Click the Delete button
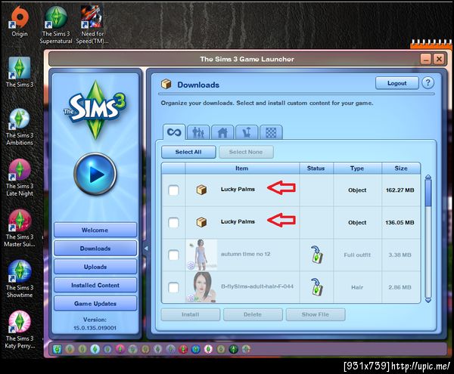Image resolution: width=454 pixels, height=374 pixels. pos(253,314)
